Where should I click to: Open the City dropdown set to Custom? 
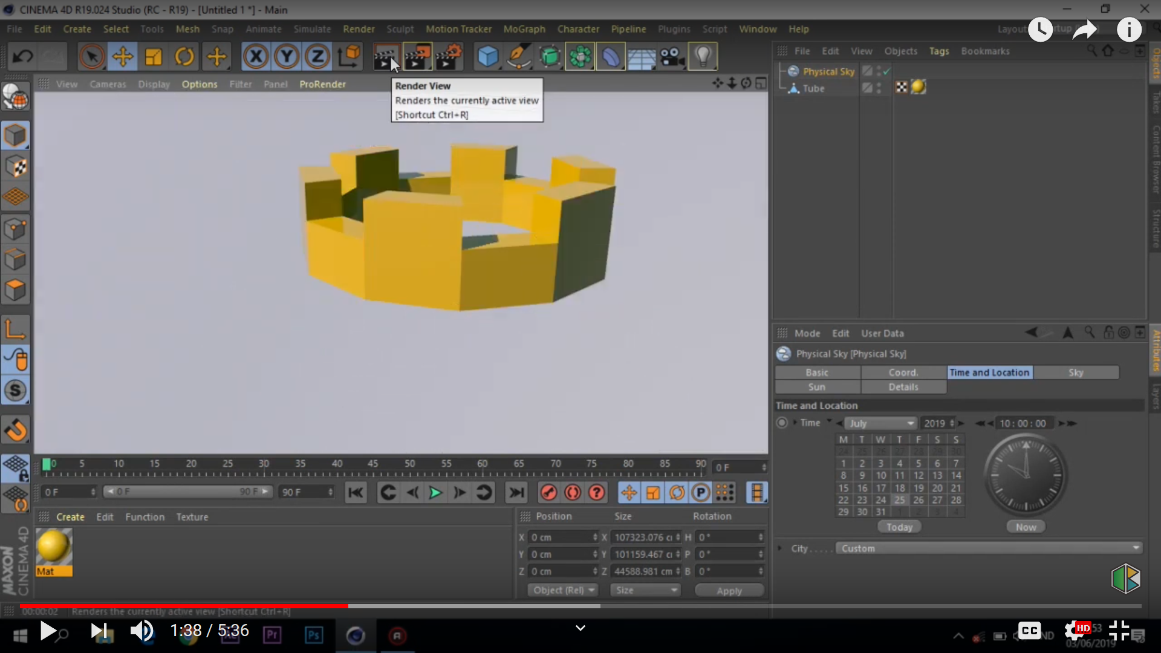[989, 548]
